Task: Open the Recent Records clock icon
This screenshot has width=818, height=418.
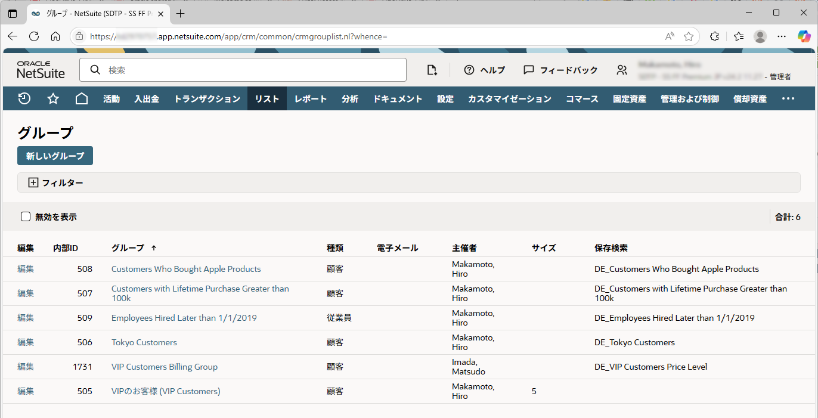Action: tap(24, 98)
